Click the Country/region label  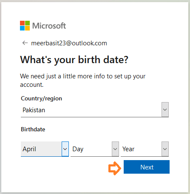pyautogui.click(x=41, y=99)
